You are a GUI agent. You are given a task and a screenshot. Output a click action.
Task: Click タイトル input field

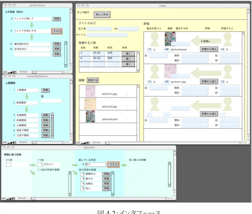107,35
